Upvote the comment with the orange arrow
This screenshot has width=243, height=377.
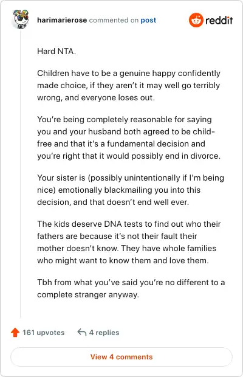point(15,332)
